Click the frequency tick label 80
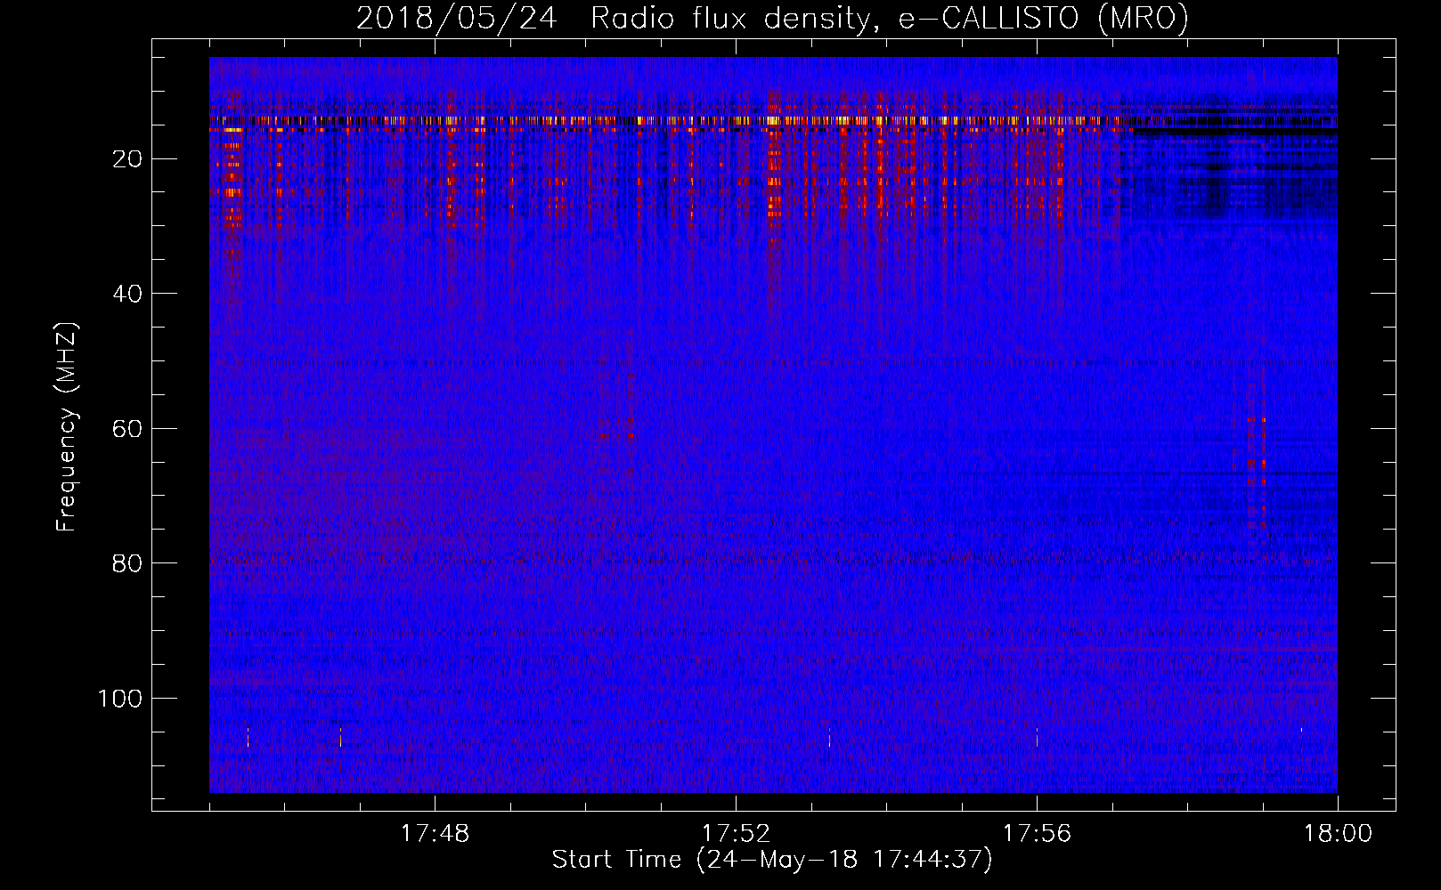1441x890 pixels. coord(127,563)
